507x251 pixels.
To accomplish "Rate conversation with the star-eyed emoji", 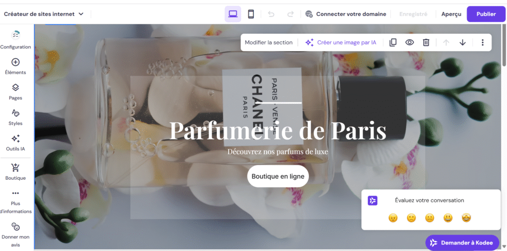I will tap(466, 218).
